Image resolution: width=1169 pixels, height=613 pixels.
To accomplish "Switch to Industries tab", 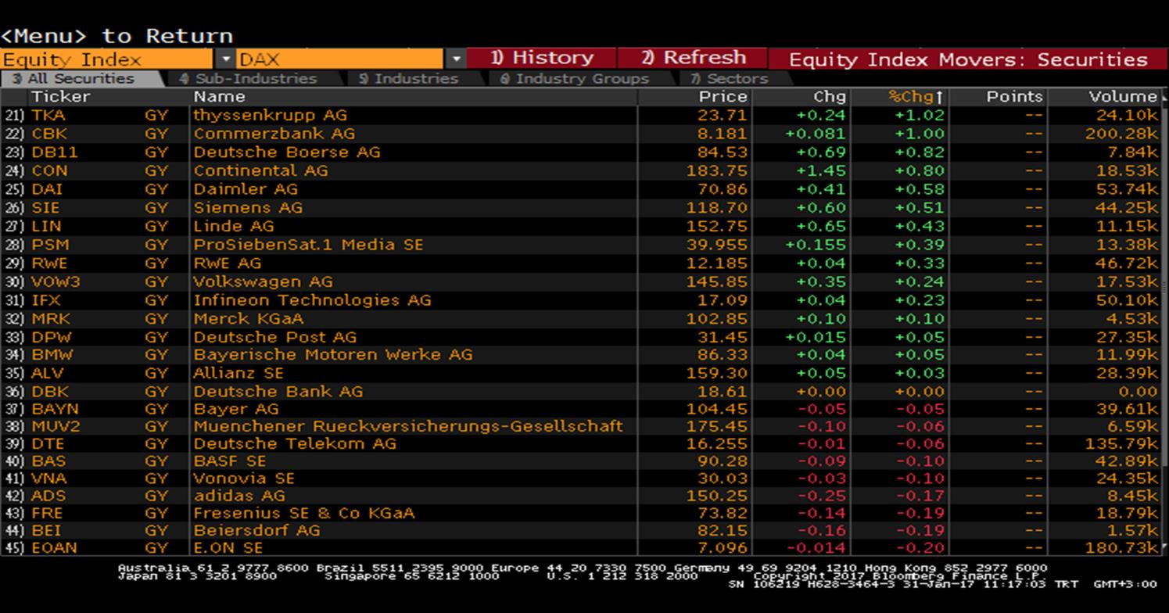I will [411, 79].
